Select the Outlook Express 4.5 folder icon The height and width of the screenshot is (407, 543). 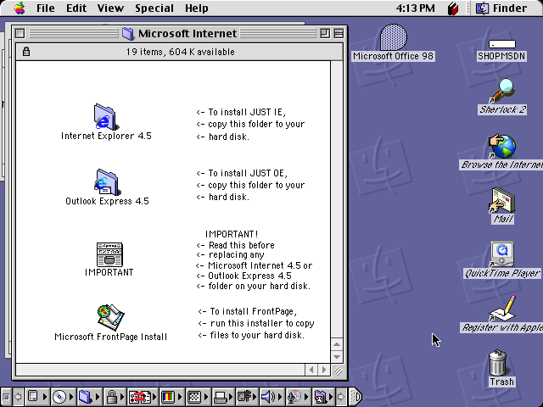tap(106, 181)
